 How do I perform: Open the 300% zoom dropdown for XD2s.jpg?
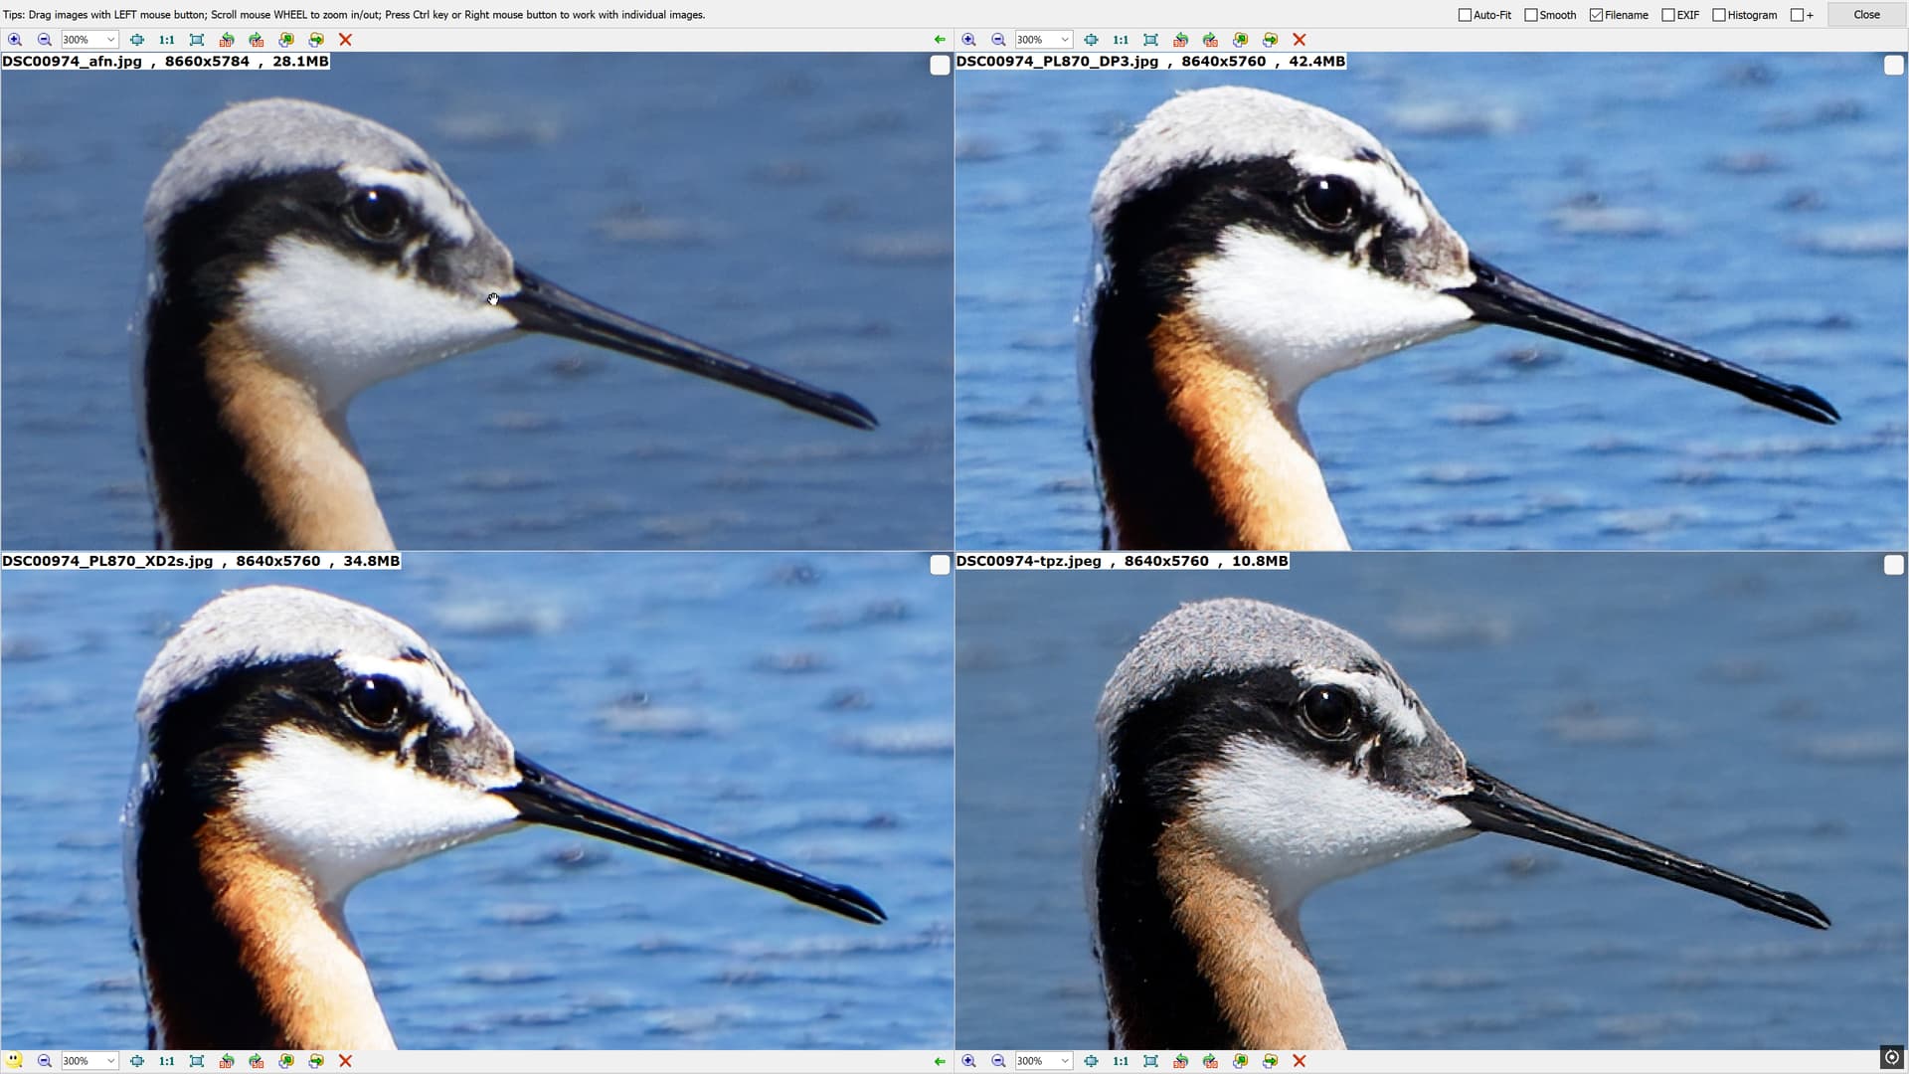coord(110,1061)
